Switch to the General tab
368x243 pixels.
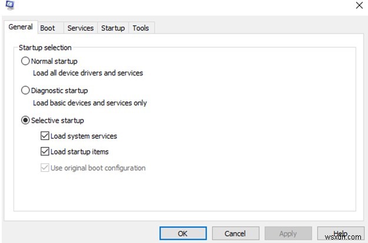point(21,27)
